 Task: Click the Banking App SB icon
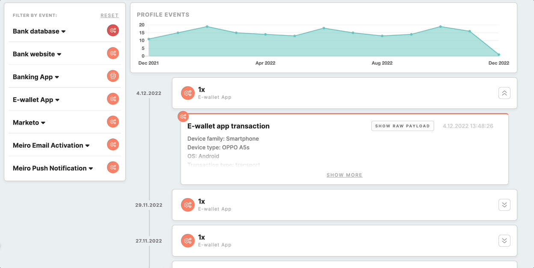[113, 76]
